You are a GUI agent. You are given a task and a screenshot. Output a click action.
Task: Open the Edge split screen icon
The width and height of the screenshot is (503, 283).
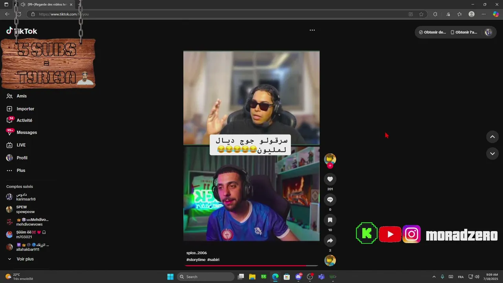coord(411,14)
